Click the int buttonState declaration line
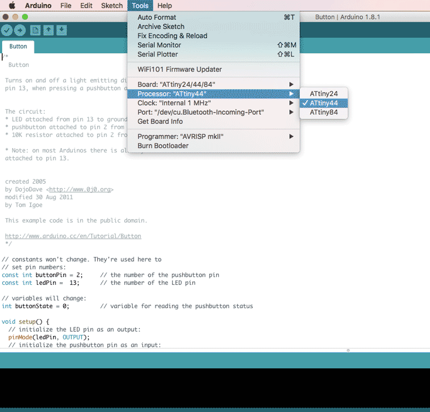Viewport: 430px width, 412px height. (x=127, y=306)
